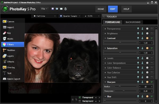Open the HELP section
Viewport: 159px width, 104px height.
[126, 9]
